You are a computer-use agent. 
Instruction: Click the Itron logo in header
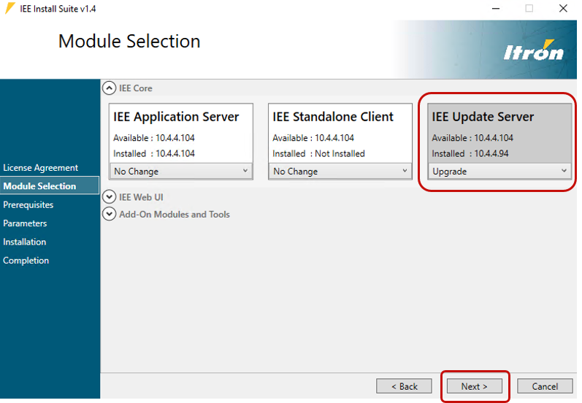tap(534, 50)
